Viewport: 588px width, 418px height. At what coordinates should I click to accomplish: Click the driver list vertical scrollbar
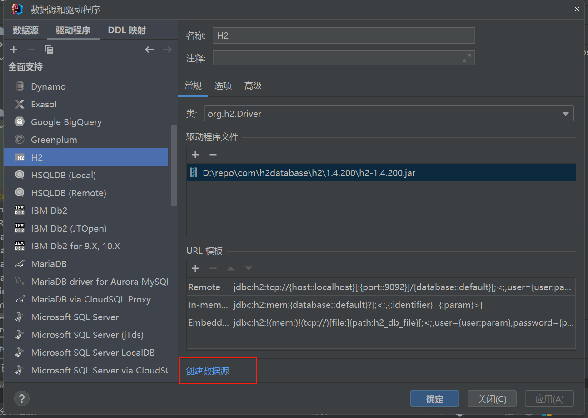(x=174, y=166)
